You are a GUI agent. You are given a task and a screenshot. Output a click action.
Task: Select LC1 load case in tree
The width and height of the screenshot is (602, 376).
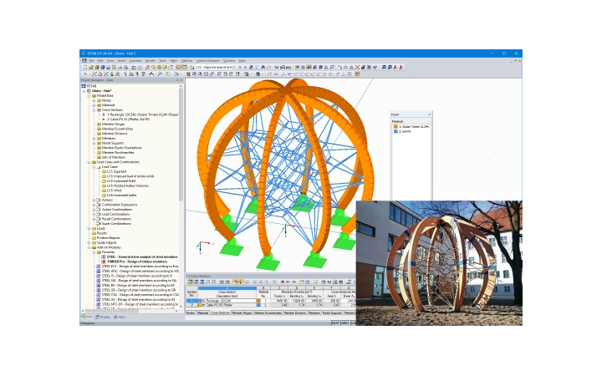(x=116, y=171)
